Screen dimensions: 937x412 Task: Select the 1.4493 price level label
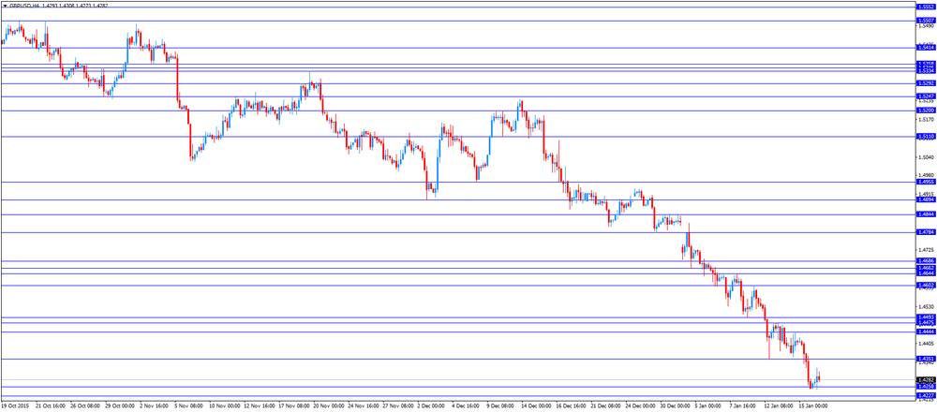coord(925,317)
